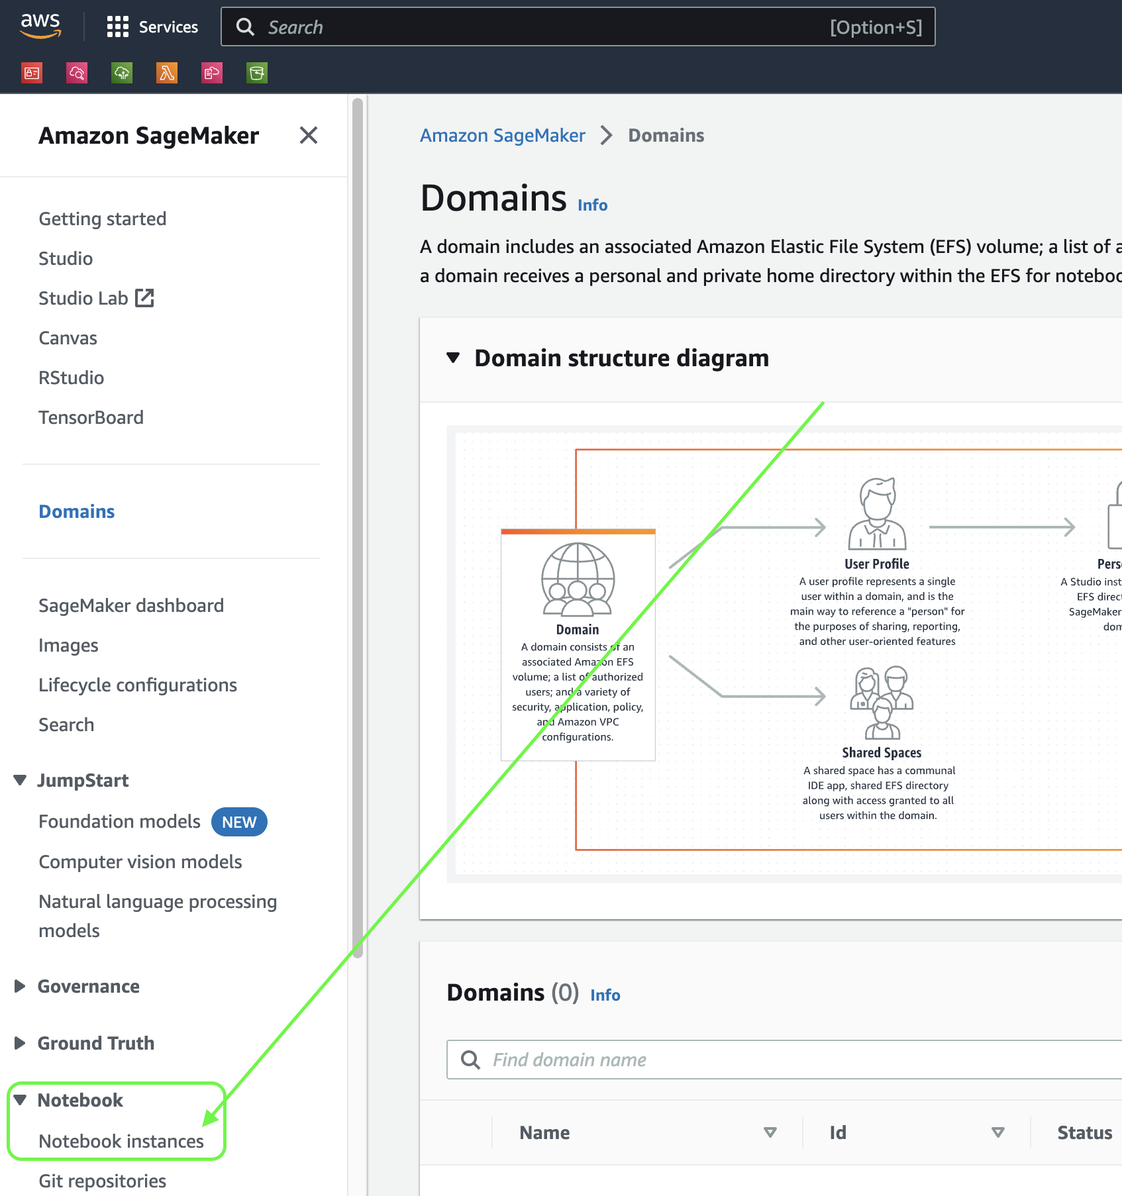Open RStudio in sidebar
The image size is (1122, 1196).
tap(72, 377)
